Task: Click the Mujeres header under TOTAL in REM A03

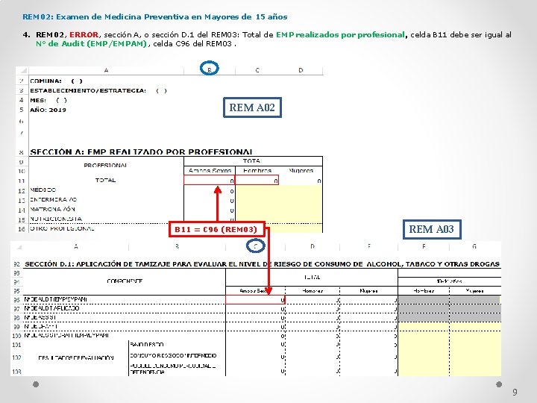Action: point(369,290)
